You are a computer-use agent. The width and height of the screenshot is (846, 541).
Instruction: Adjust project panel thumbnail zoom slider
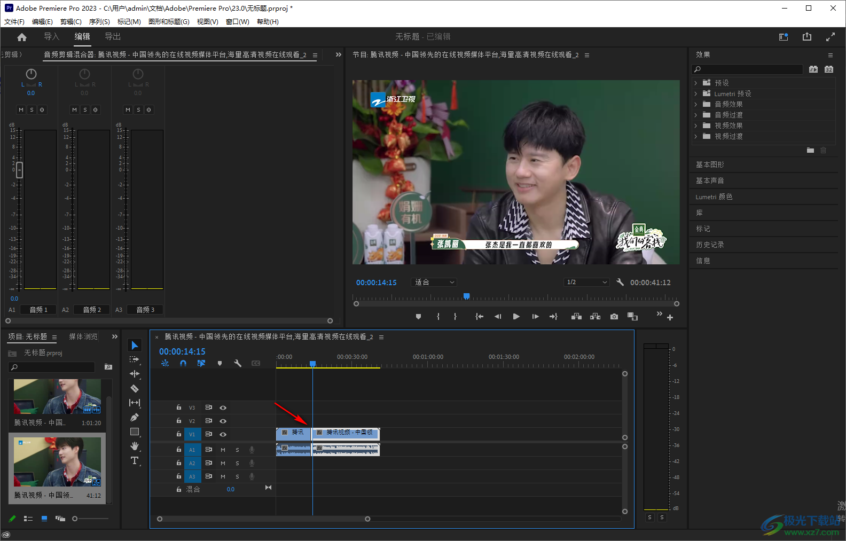(x=75, y=519)
